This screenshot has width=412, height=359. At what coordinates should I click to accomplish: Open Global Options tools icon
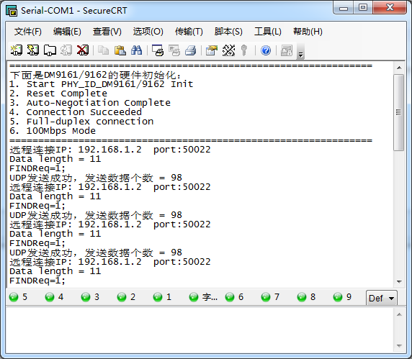(x=228, y=50)
